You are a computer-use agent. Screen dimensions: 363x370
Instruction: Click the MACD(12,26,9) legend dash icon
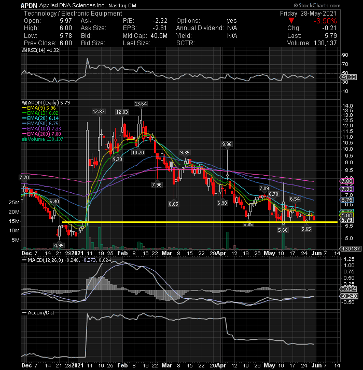(24, 260)
